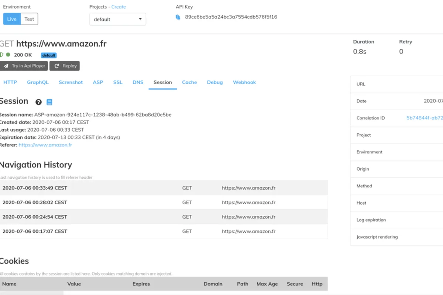
Task: Click the 00:17:07 CEST history row
Action: [x=164, y=231]
